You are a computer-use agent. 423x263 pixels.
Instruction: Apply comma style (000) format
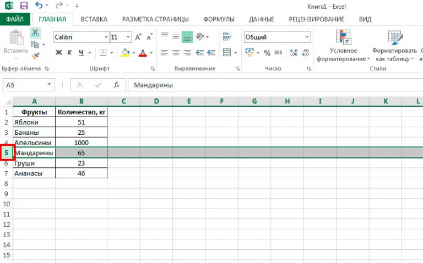point(278,53)
